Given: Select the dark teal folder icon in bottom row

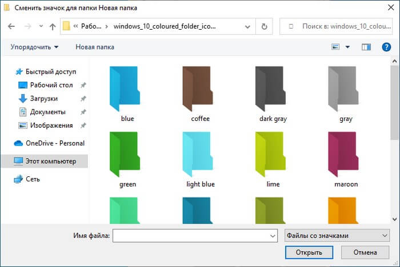Looking at the screenshot, I should [198, 211].
